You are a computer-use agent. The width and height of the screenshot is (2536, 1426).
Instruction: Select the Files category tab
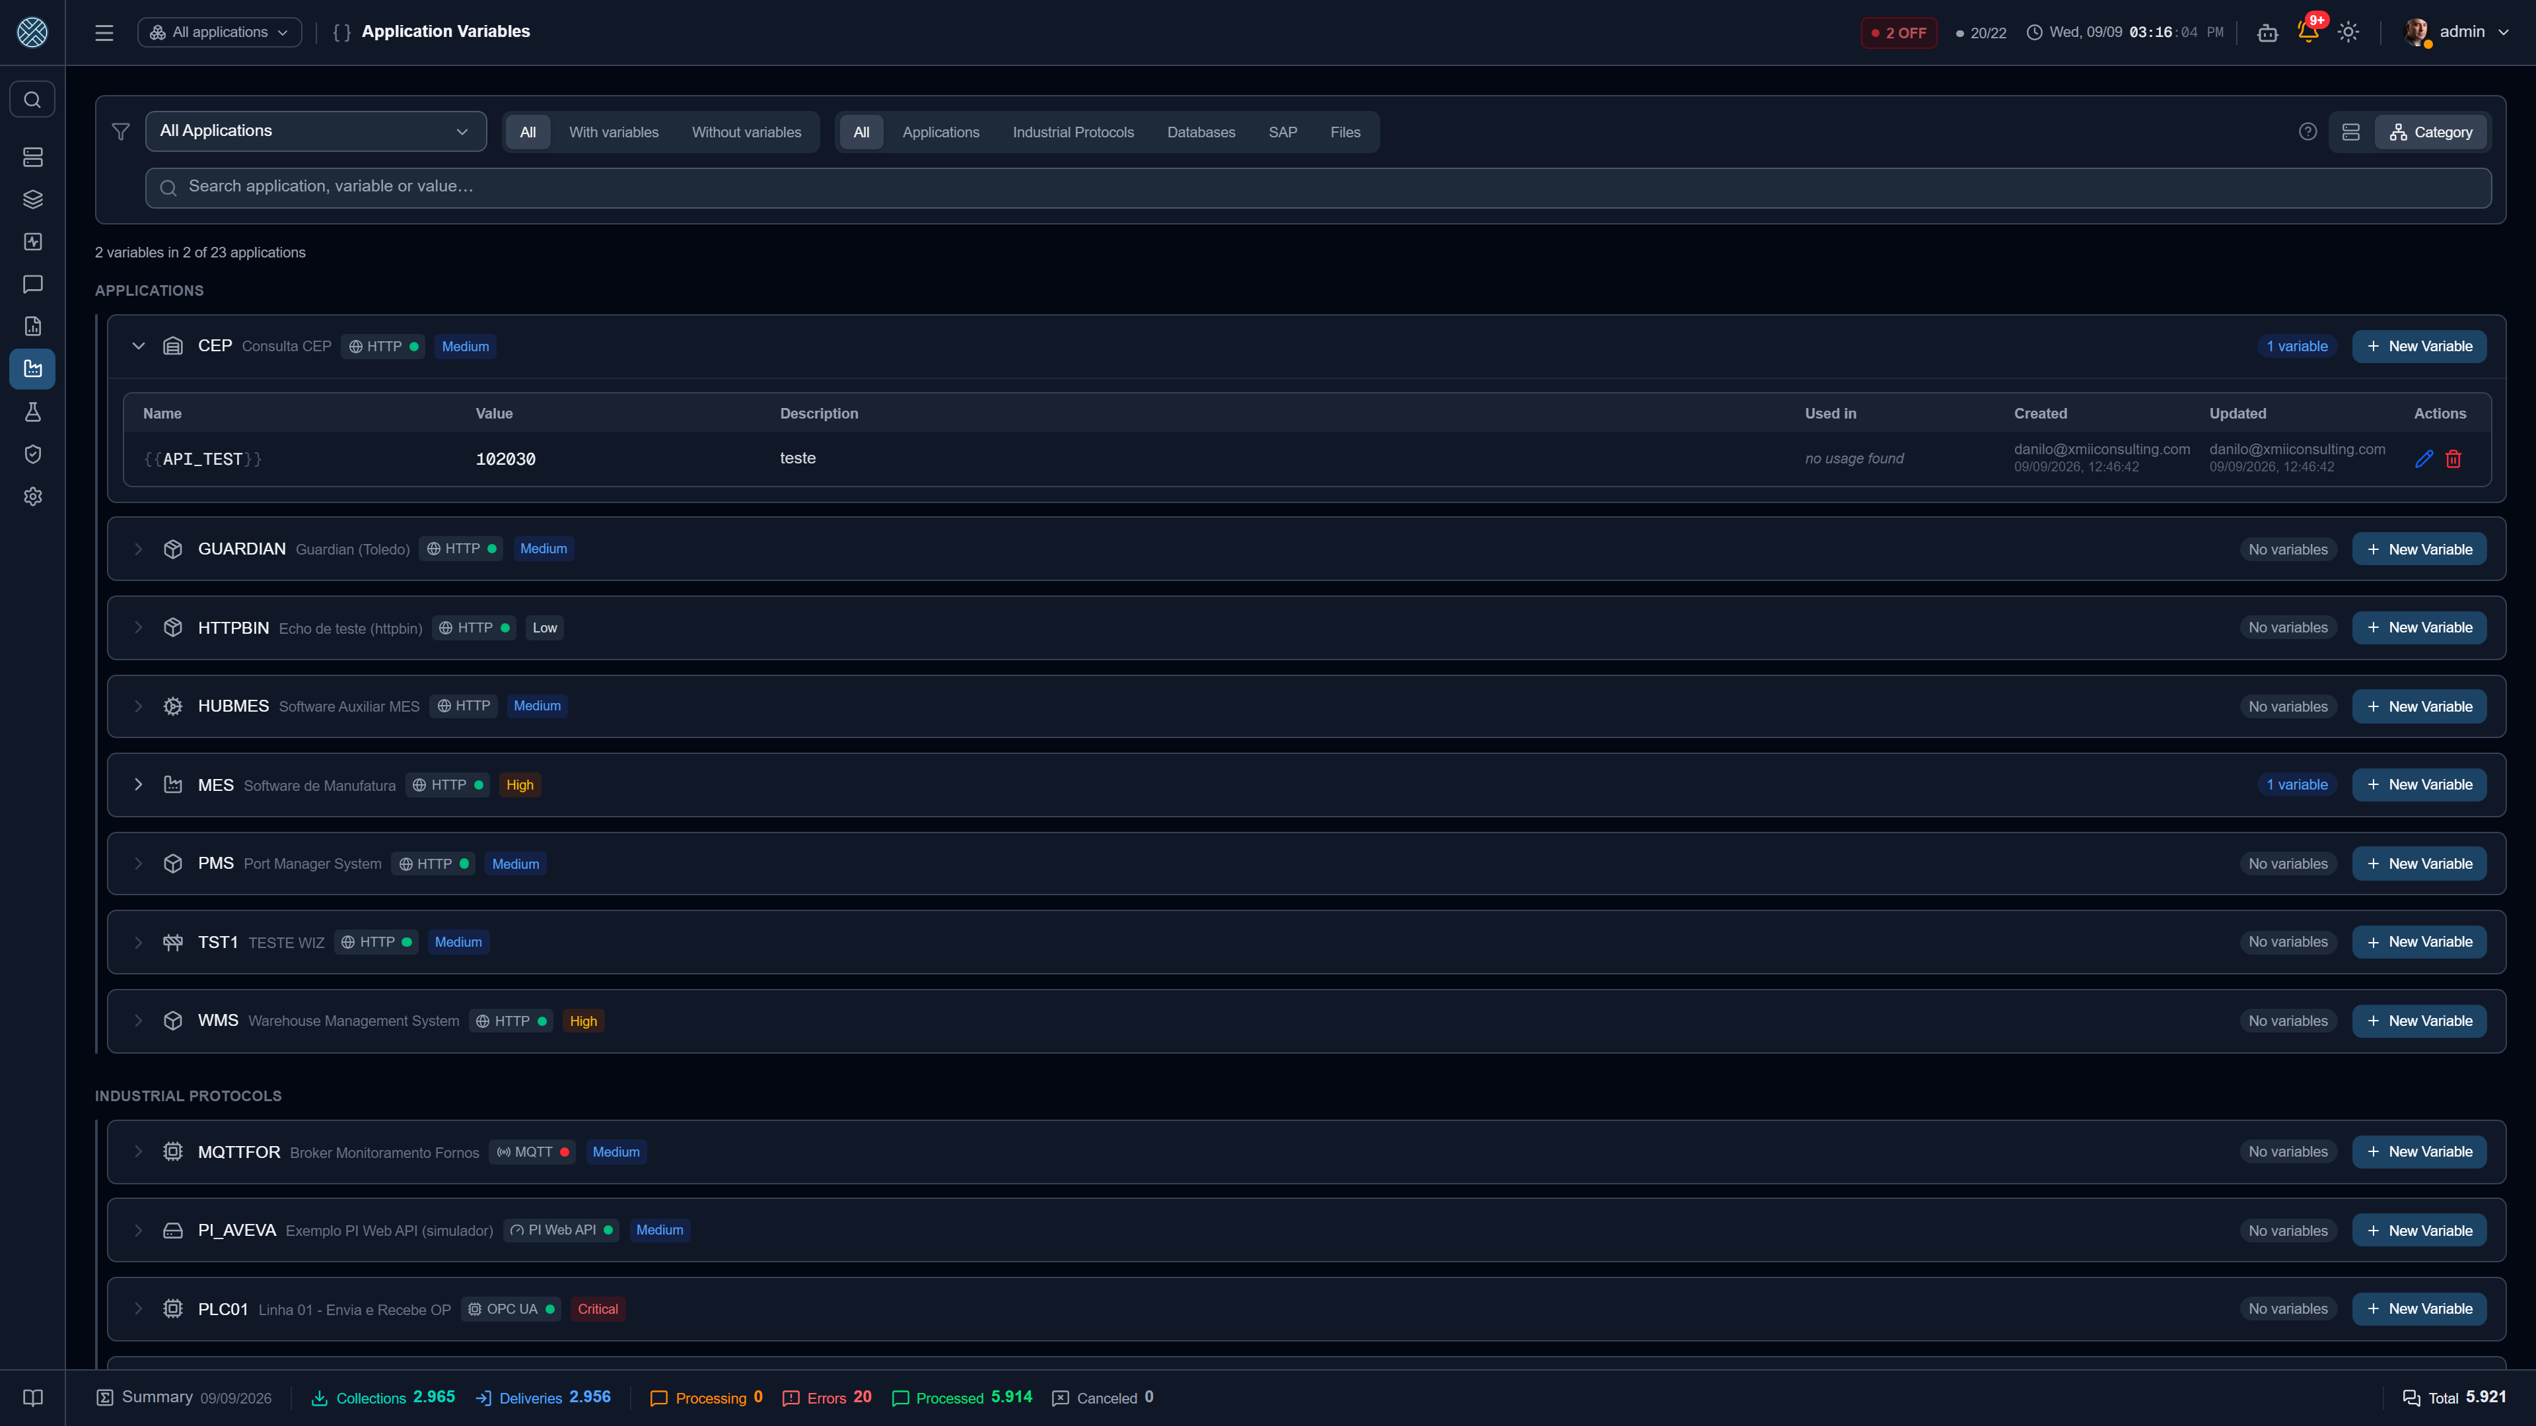[1345, 132]
